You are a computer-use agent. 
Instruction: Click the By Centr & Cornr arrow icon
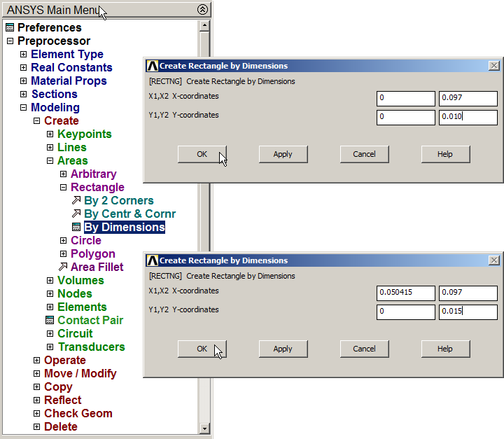pos(76,214)
